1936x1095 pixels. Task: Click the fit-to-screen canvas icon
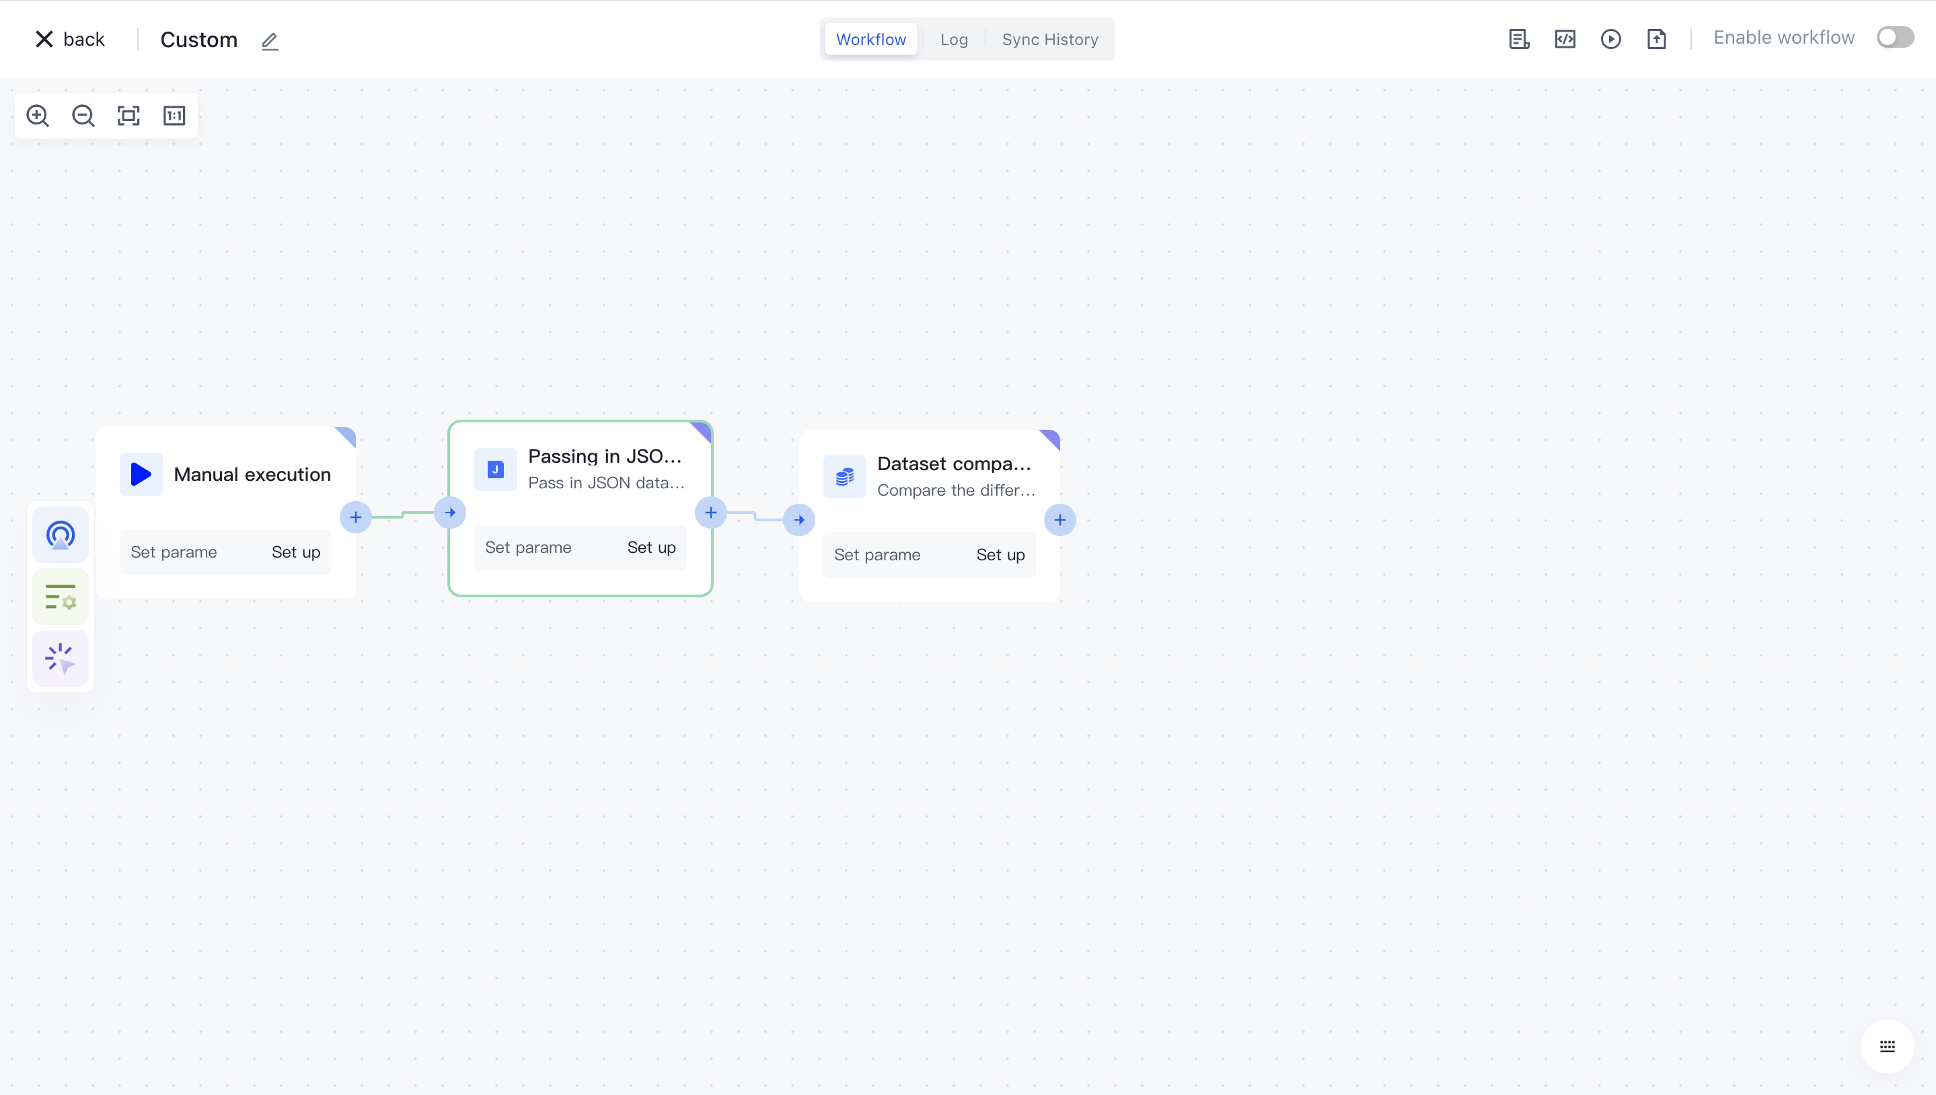point(128,116)
